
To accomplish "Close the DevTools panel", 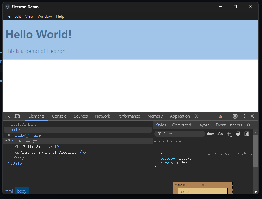I will pos(252,116).
